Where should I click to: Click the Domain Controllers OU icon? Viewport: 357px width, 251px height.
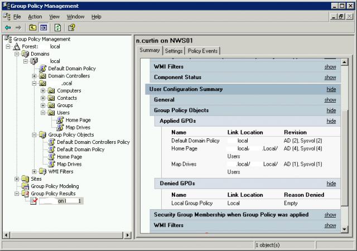point(43,76)
